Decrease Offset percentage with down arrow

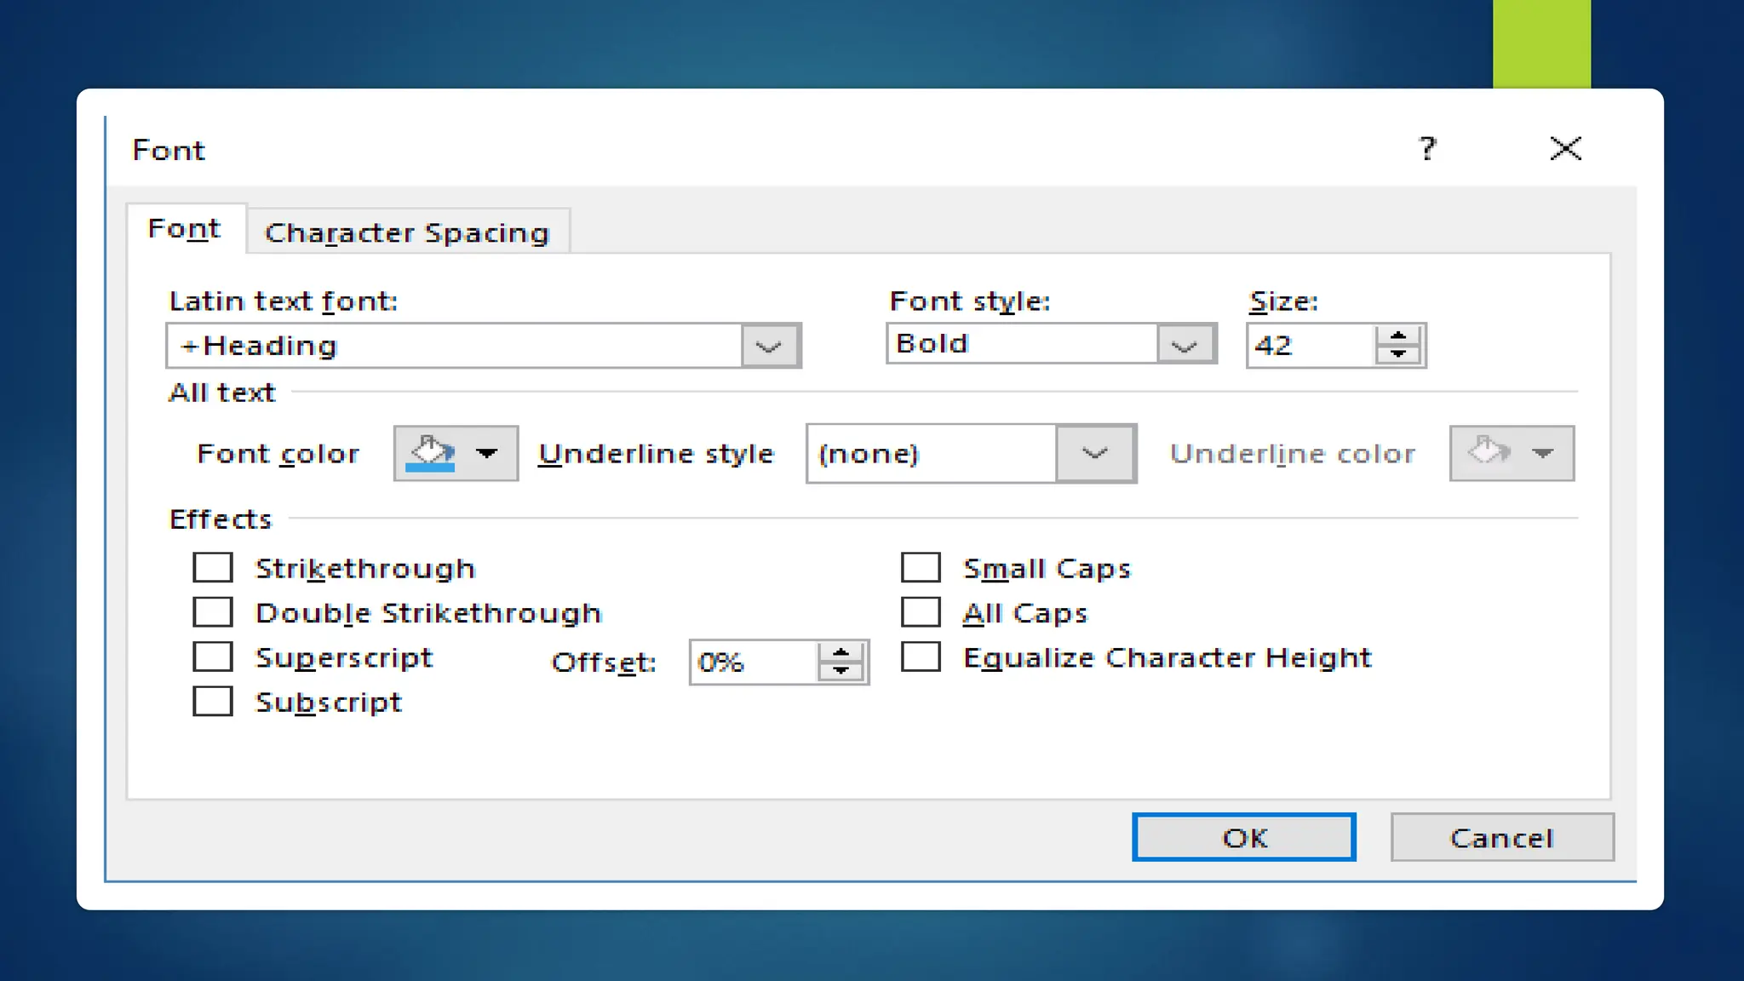coord(840,672)
